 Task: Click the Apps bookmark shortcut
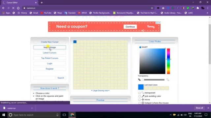point(6,13)
